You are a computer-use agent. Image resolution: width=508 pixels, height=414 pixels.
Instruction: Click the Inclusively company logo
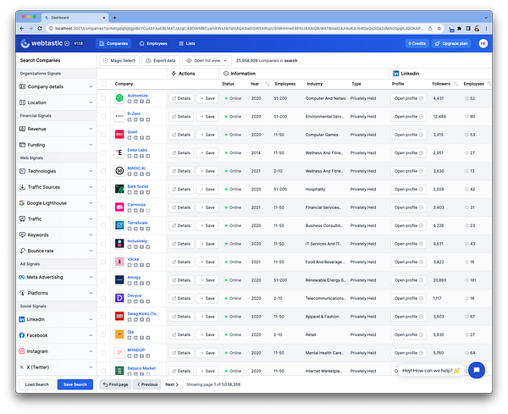pyautogui.click(x=119, y=243)
